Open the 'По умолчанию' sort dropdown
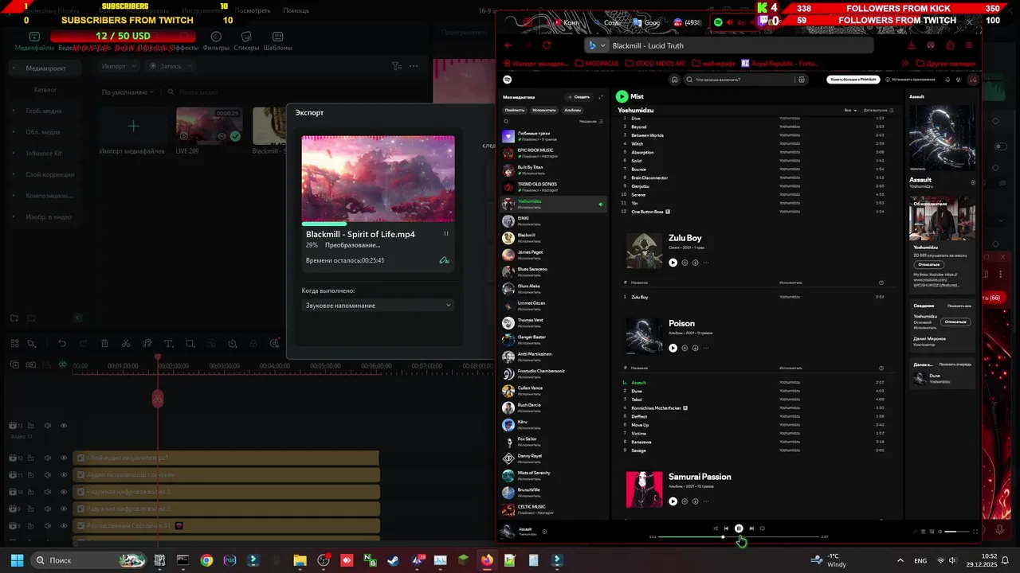1020x573 pixels. [x=127, y=92]
